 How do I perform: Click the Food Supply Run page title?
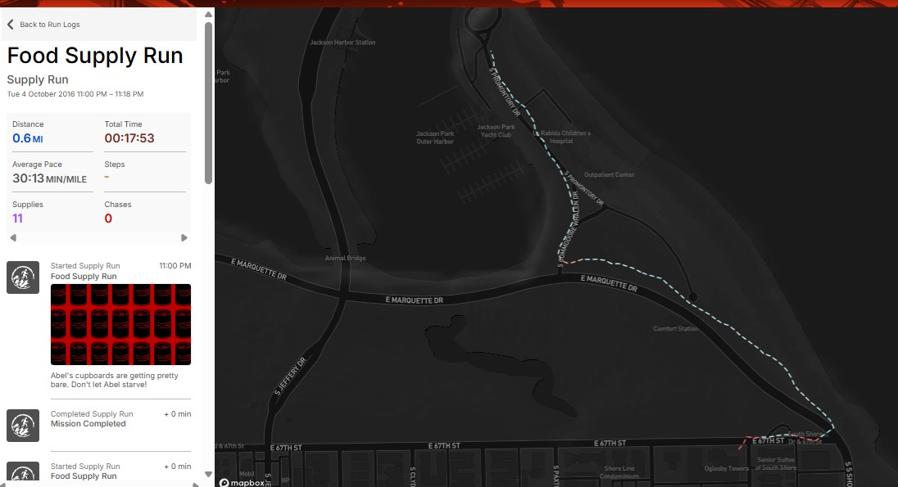pos(95,56)
